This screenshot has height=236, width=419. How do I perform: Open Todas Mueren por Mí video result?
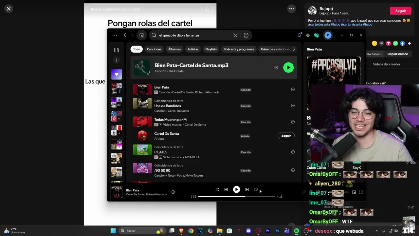pyautogui.click(x=214, y=122)
